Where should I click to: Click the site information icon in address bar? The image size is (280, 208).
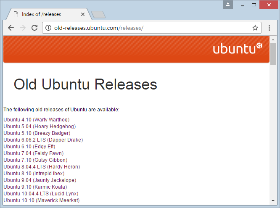48,28
